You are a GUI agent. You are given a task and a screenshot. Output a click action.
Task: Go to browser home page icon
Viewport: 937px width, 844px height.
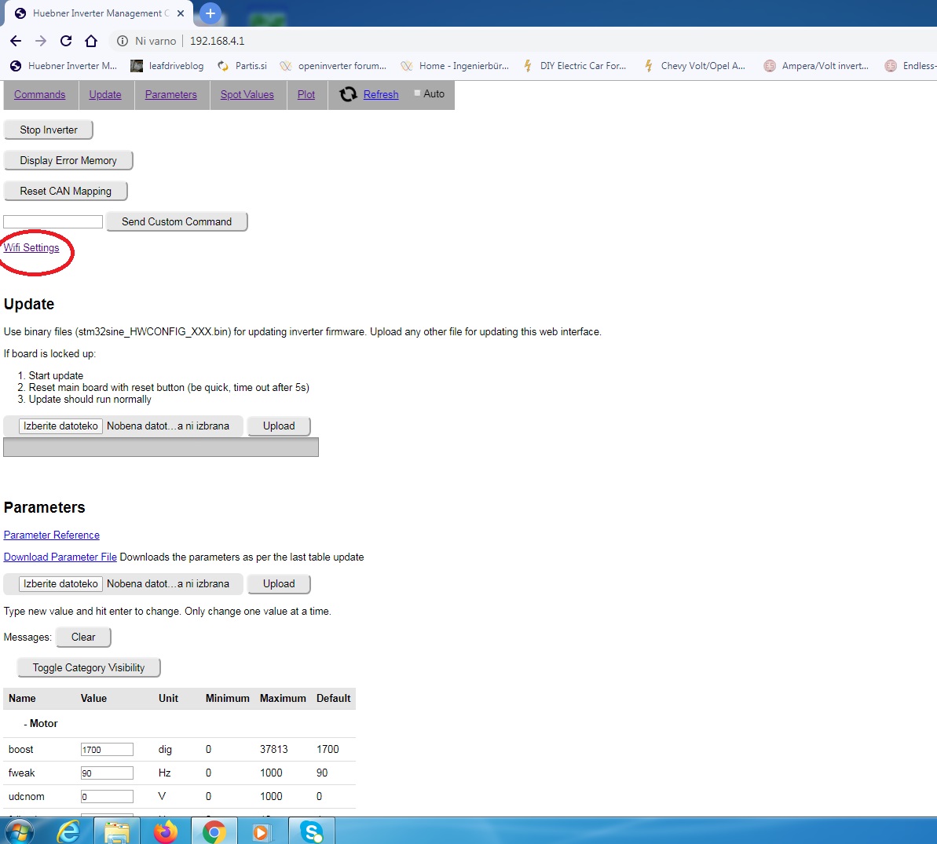[x=91, y=41]
